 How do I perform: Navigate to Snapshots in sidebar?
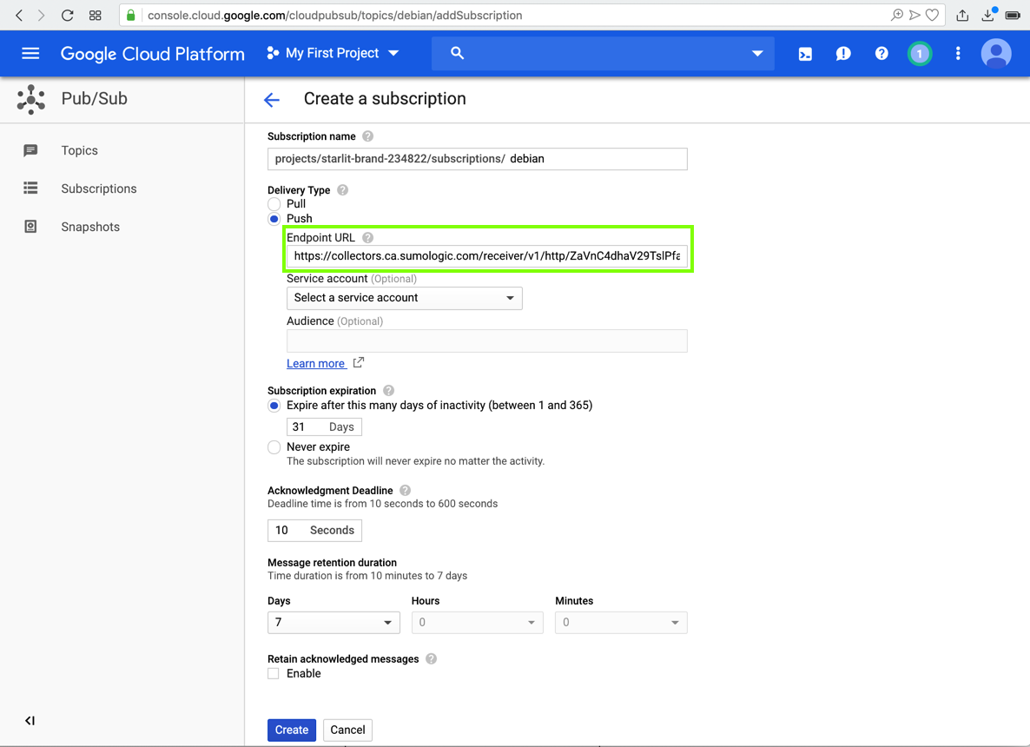click(89, 227)
